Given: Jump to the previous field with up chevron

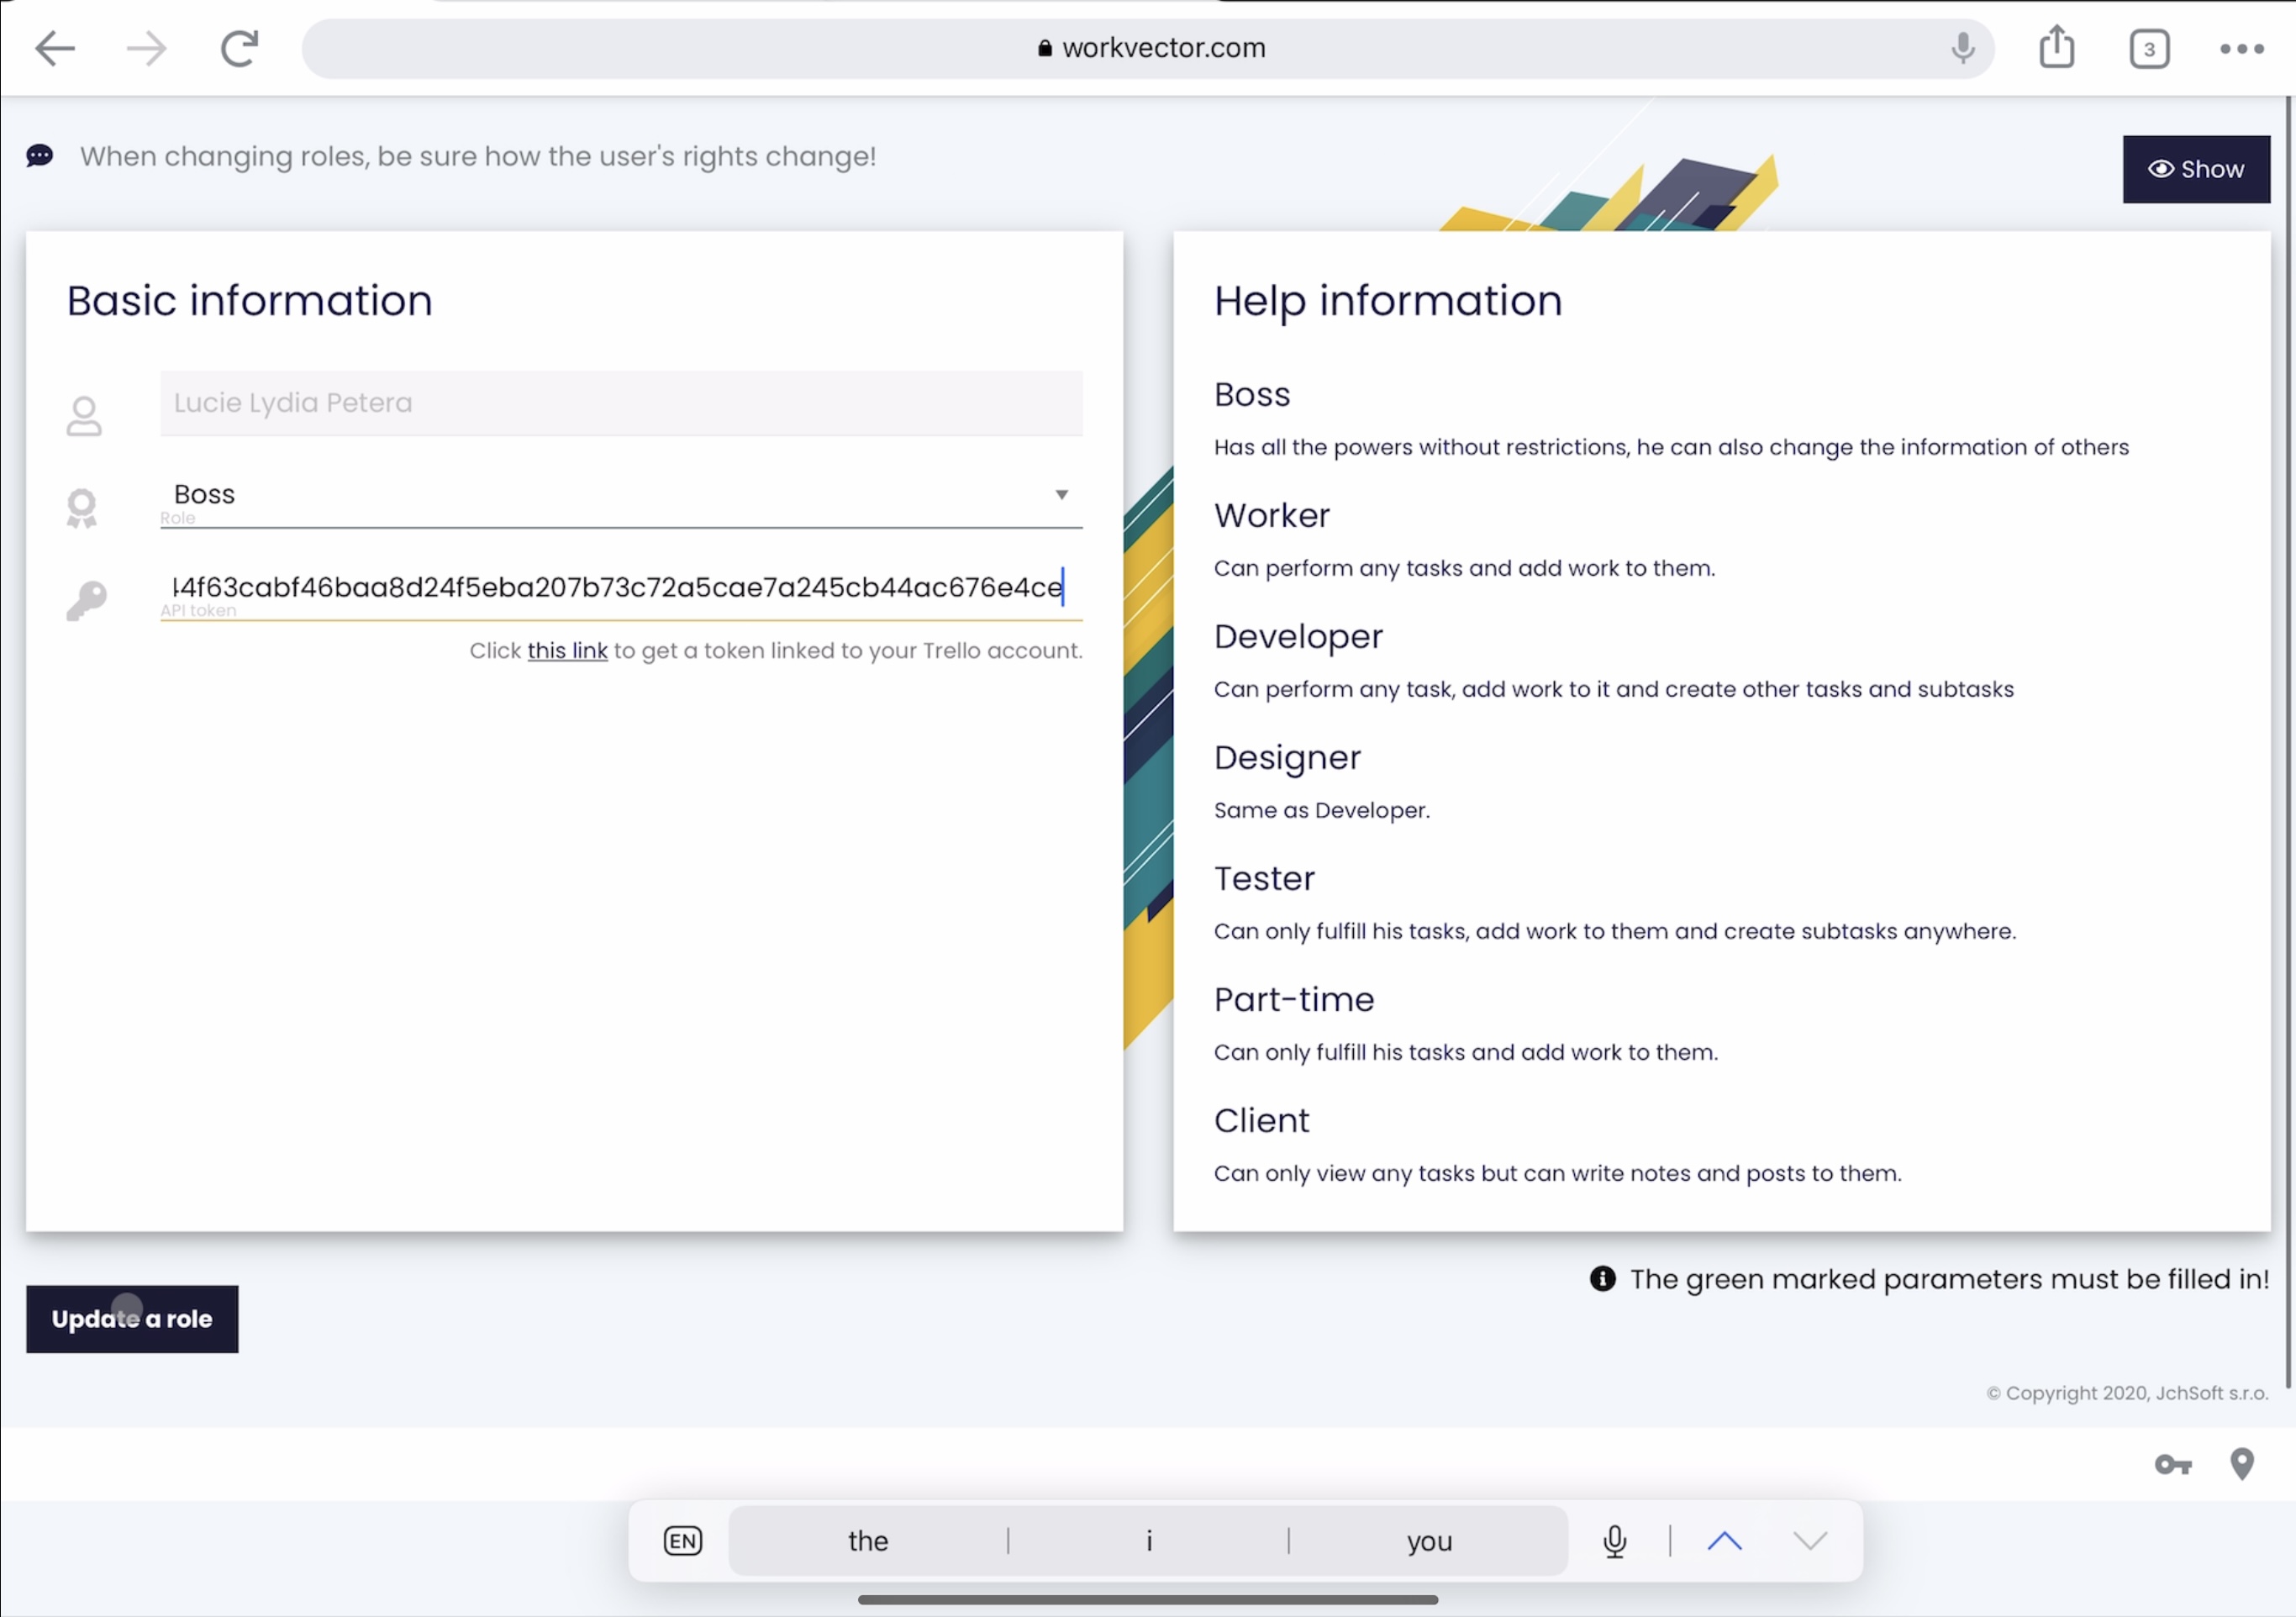Looking at the screenshot, I should pyautogui.click(x=1724, y=1541).
